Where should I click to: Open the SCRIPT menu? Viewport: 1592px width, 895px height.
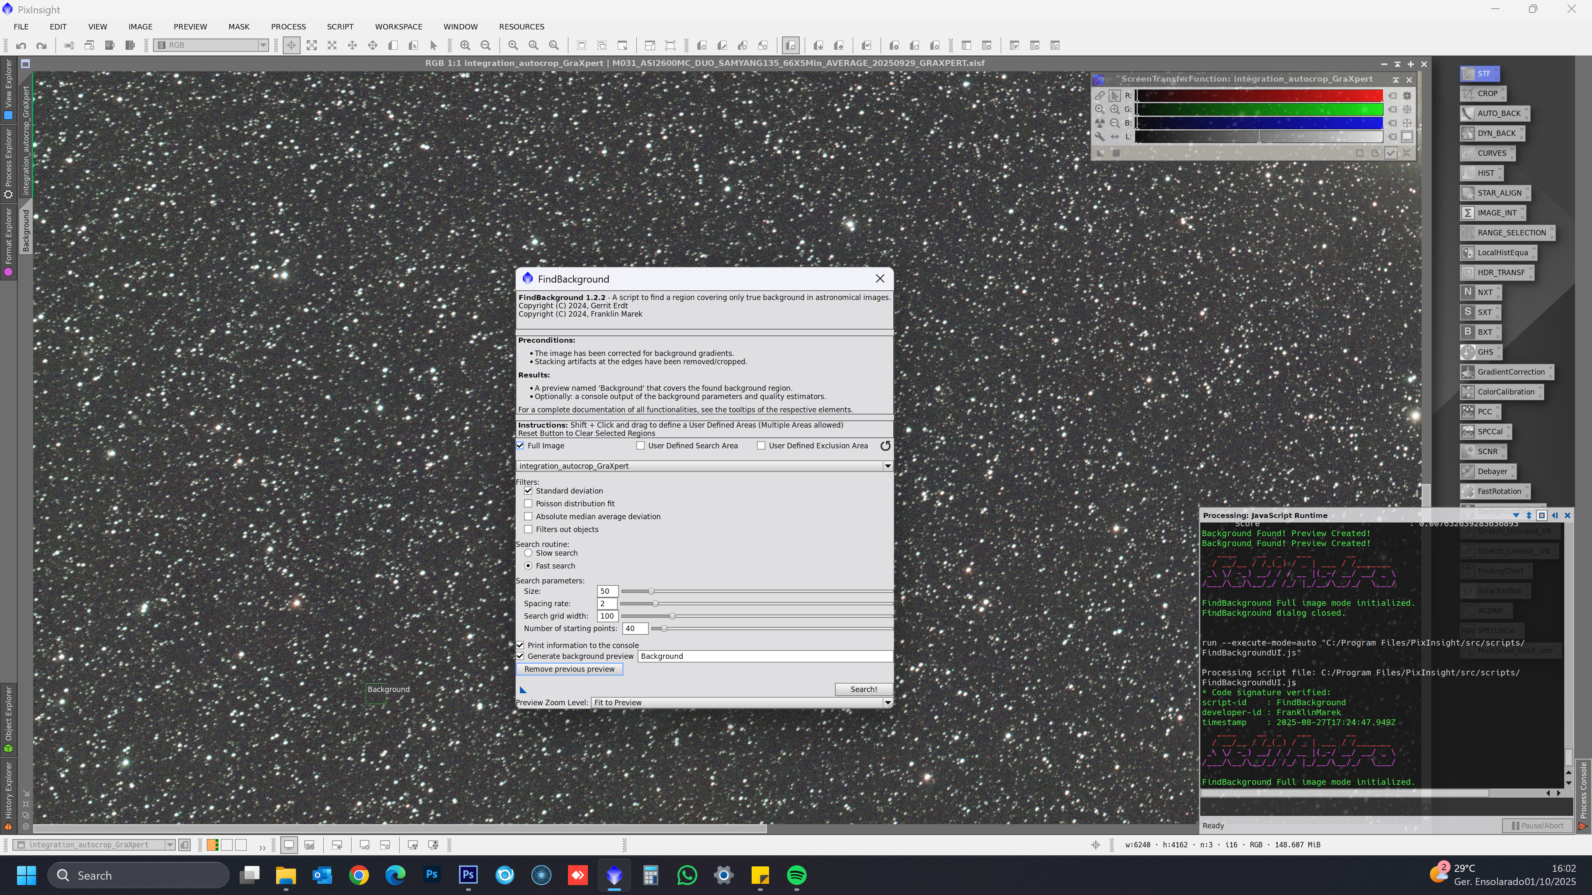[340, 27]
